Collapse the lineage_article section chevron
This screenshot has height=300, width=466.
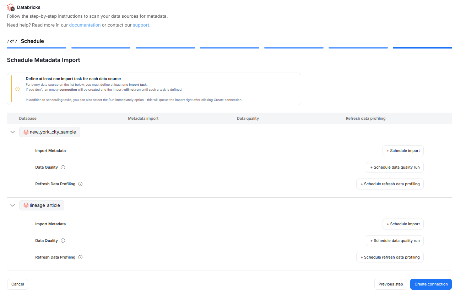click(13, 205)
